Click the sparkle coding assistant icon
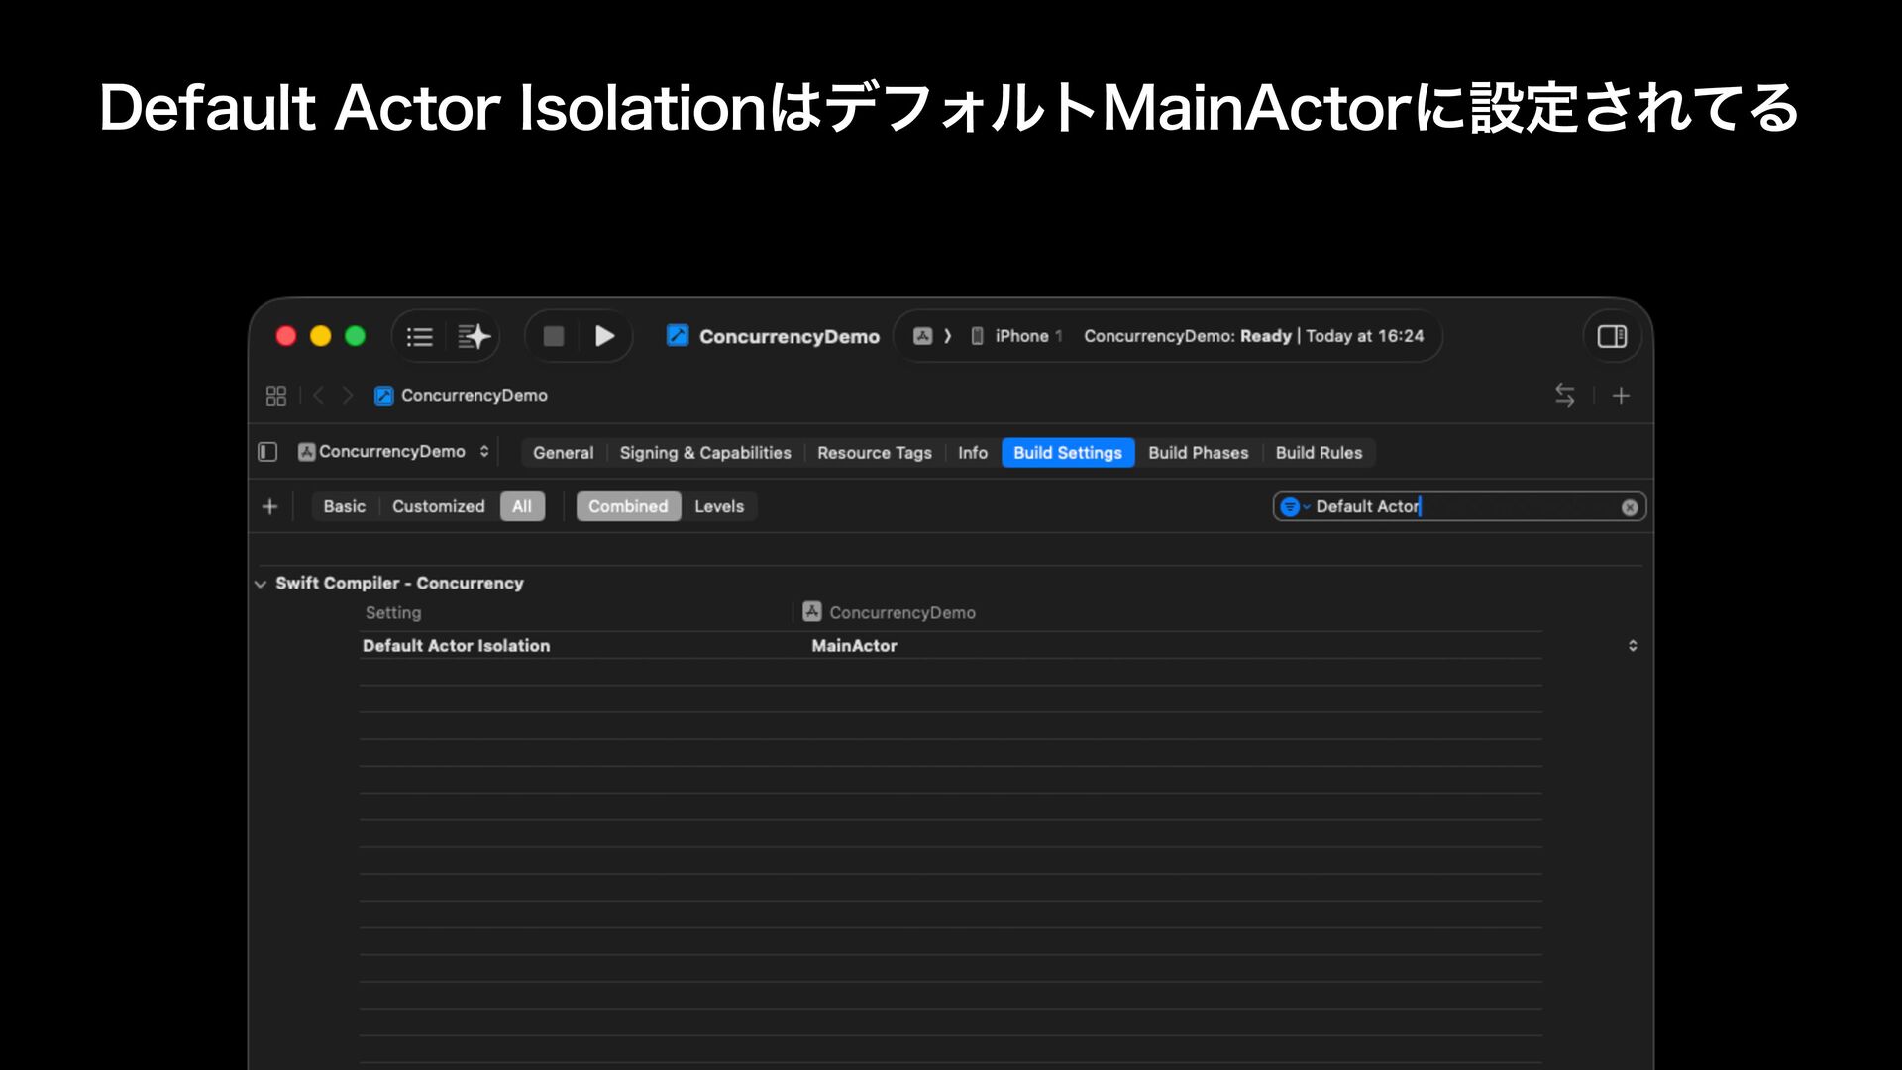Image resolution: width=1902 pixels, height=1070 pixels. pos(474,337)
